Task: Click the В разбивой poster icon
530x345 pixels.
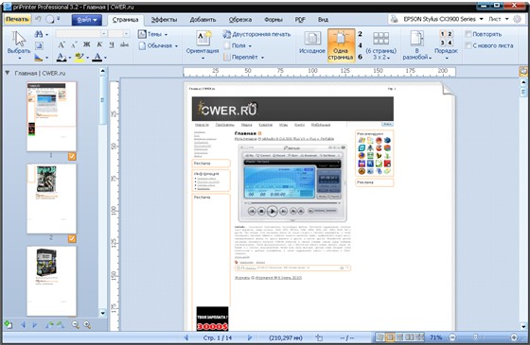Action: pos(417,39)
